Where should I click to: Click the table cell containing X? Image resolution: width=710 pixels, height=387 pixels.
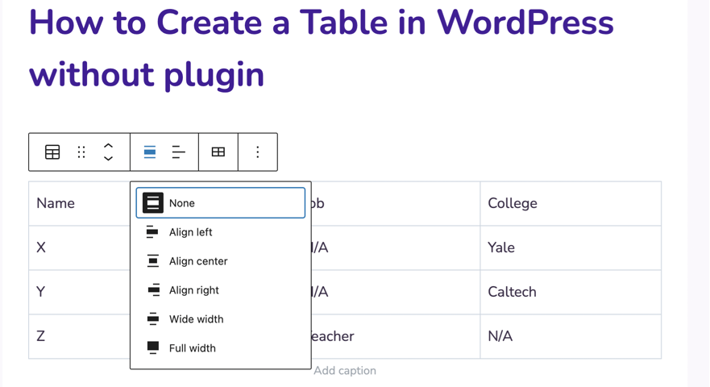(x=79, y=248)
